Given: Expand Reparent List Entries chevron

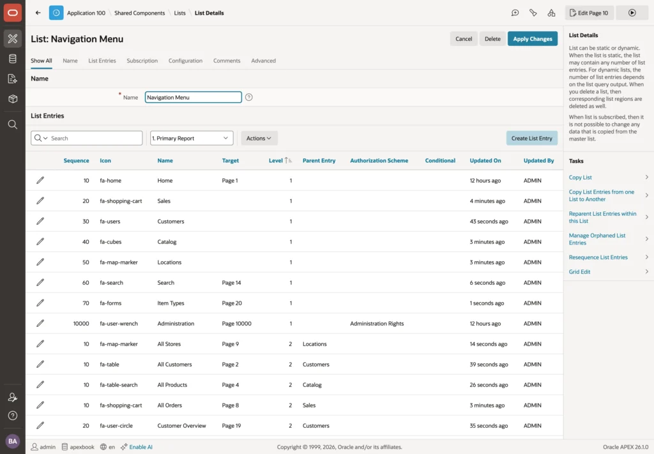Looking at the screenshot, I should point(646,217).
